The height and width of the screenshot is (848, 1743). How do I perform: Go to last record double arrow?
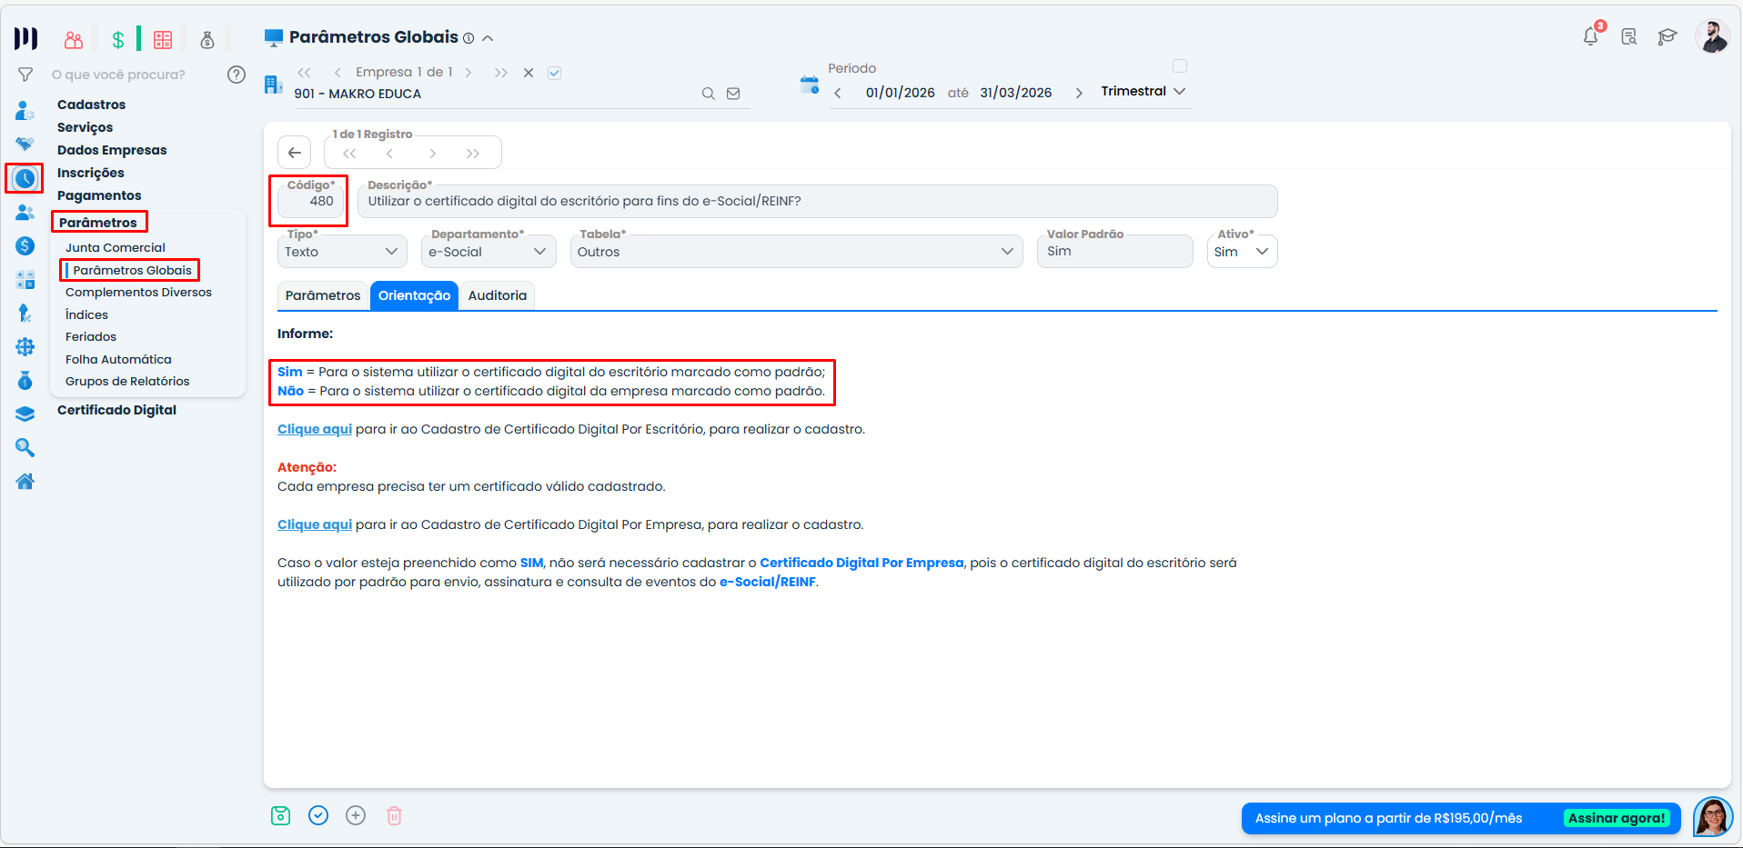click(473, 154)
